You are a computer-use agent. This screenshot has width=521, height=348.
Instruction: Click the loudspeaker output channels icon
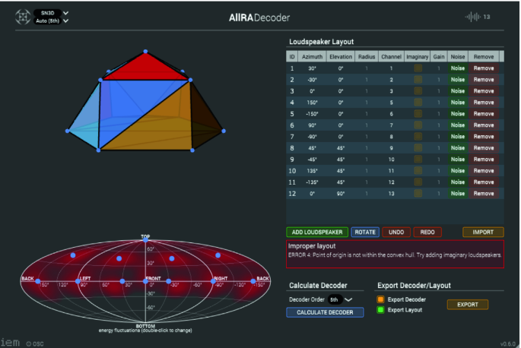click(472, 17)
